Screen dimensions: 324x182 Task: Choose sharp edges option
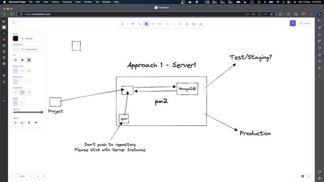coord(16,103)
